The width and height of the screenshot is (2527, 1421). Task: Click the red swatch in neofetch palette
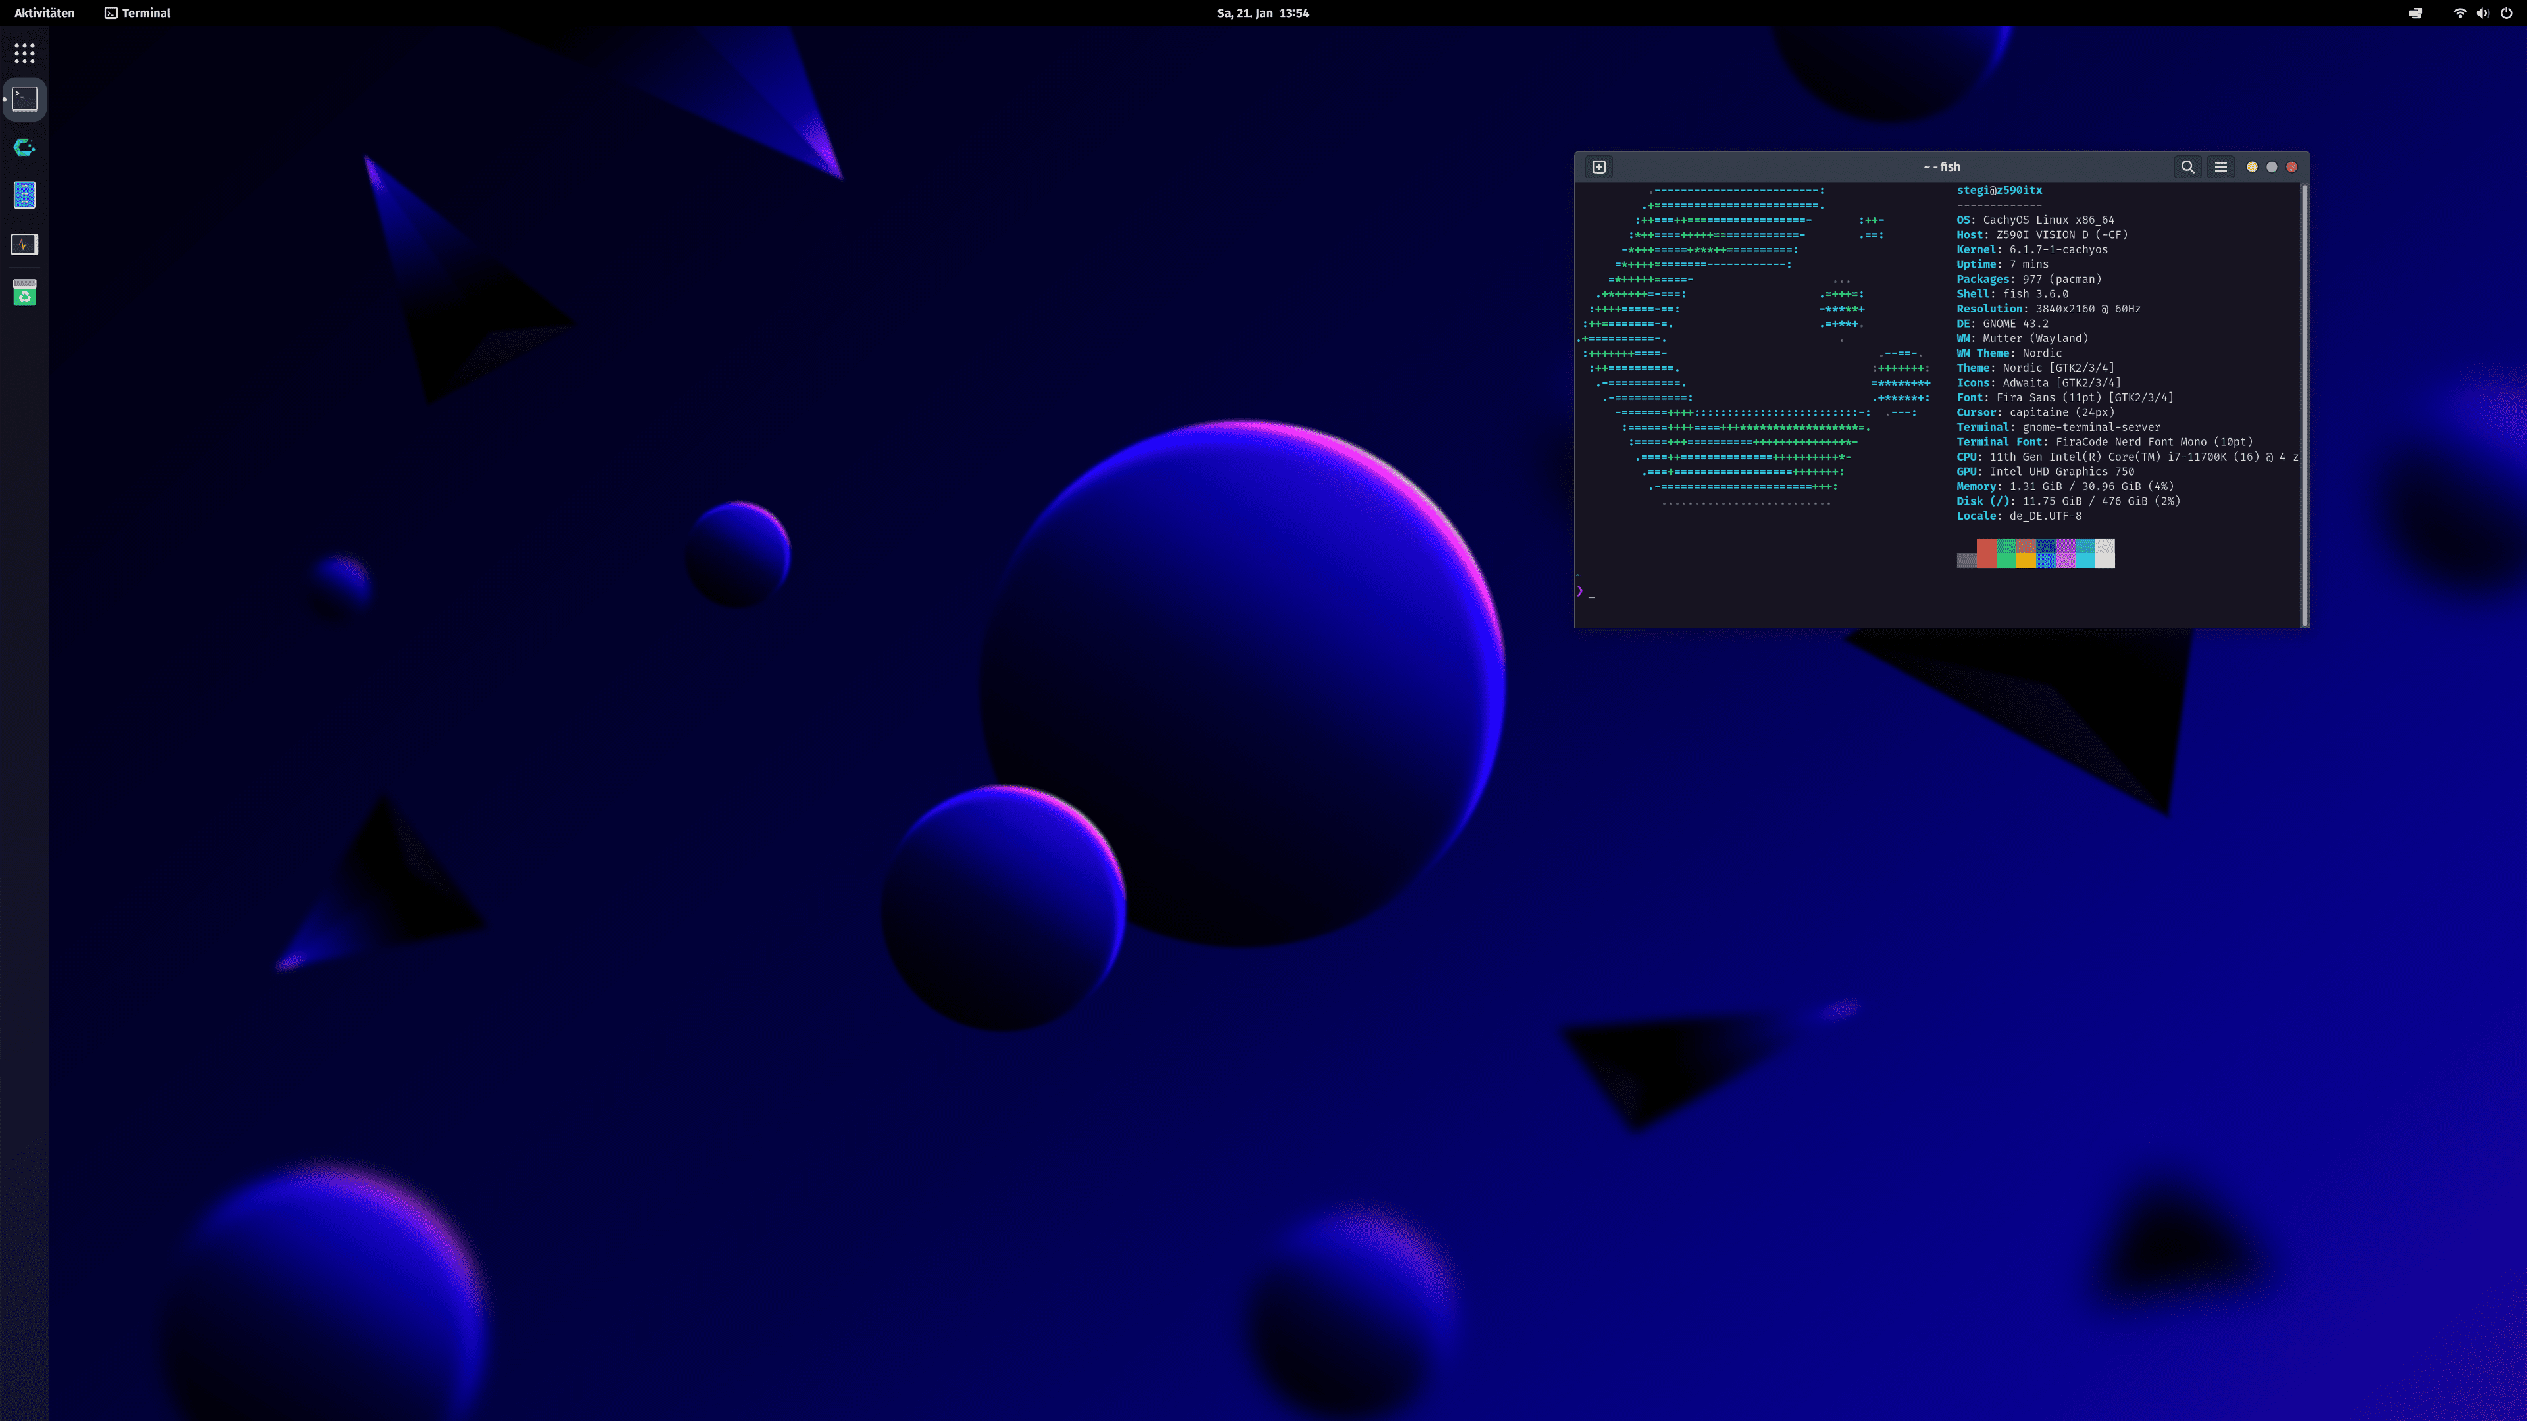tap(1987, 553)
